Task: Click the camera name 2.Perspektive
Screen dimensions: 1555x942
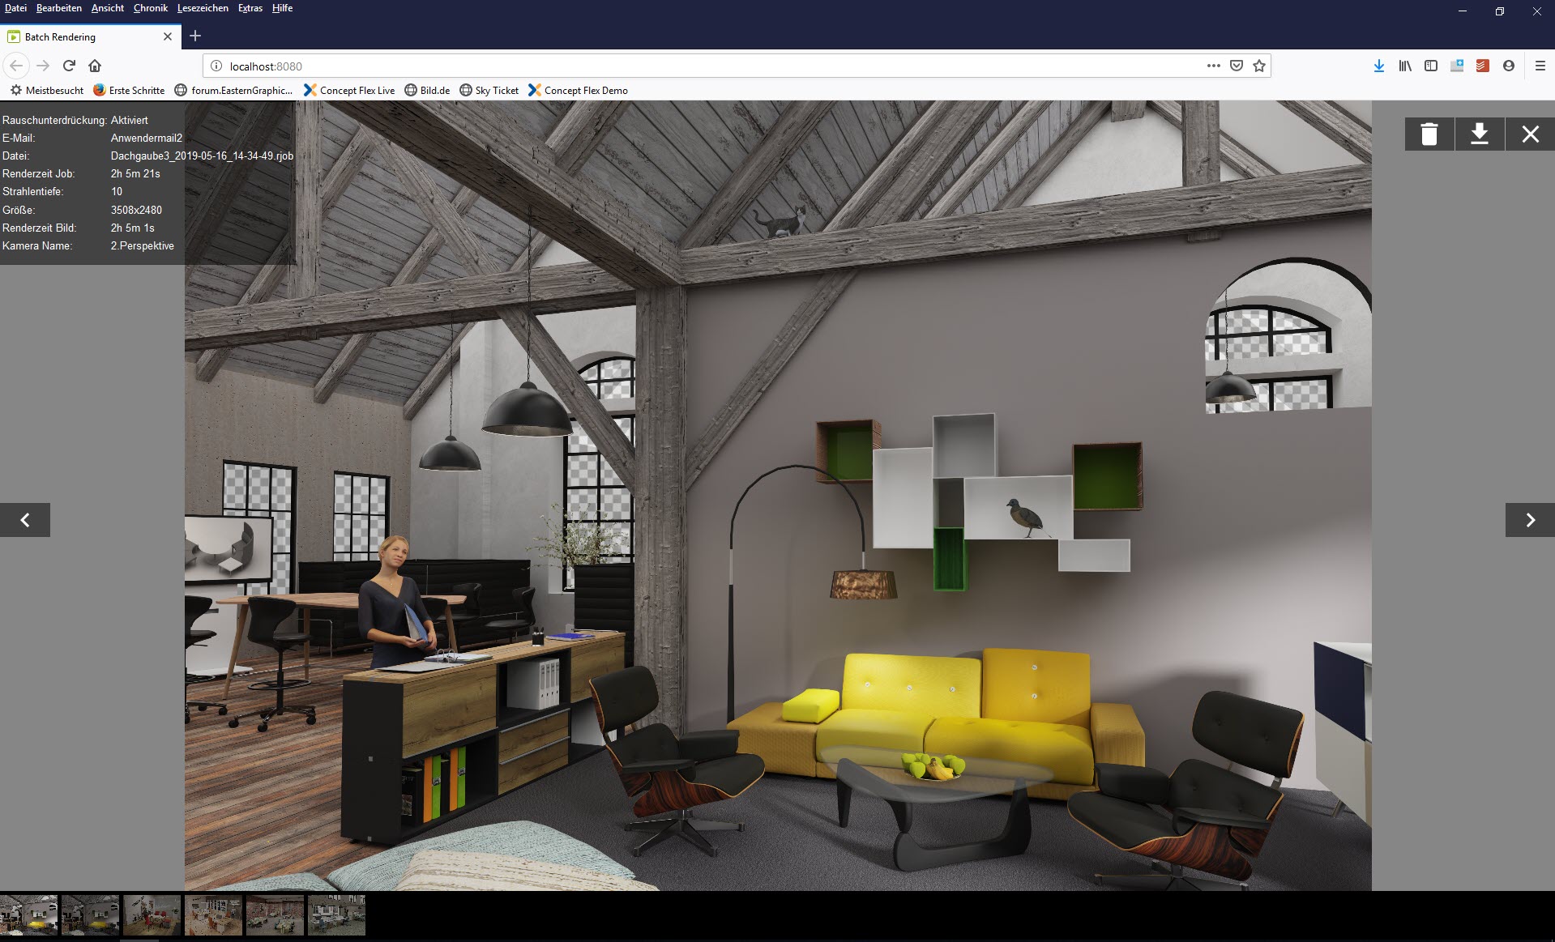Action: pyautogui.click(x=143, y=245)
